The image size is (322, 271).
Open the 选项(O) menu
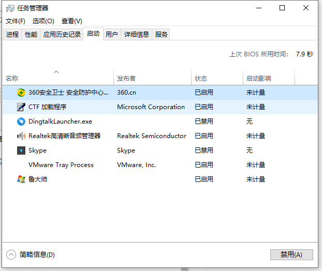(43, 21)
